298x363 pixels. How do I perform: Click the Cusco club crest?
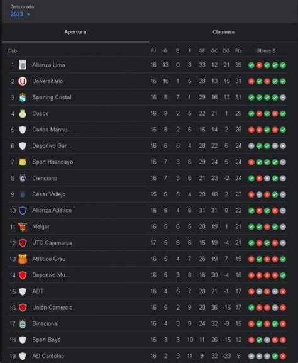[23, 113]
